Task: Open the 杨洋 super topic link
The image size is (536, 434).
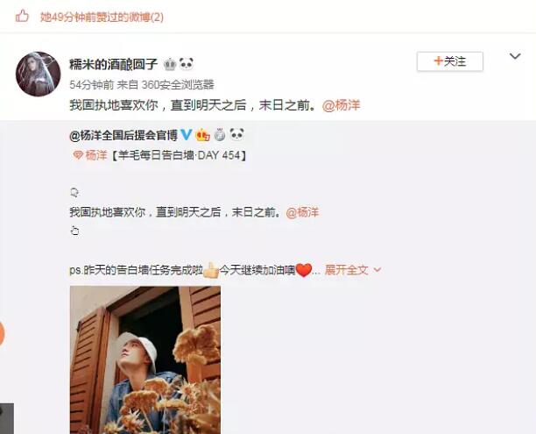Action: [96, 155]
